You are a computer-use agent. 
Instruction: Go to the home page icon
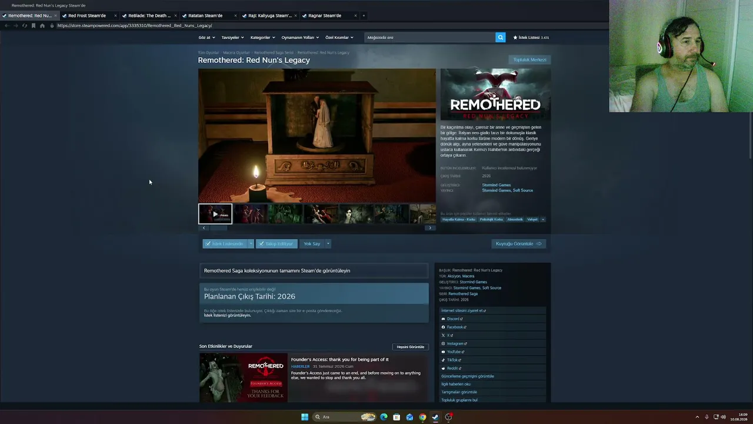pos(42,25)
